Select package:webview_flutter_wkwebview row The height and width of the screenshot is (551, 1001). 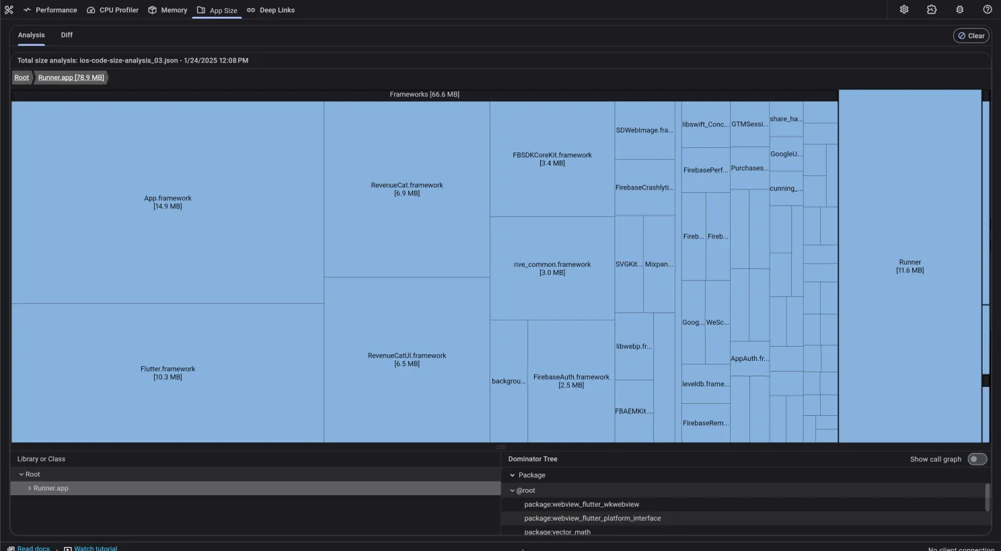coord(743,505)
